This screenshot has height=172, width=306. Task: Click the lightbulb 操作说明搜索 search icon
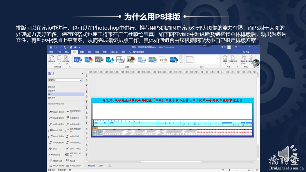[x=130, y=52]
